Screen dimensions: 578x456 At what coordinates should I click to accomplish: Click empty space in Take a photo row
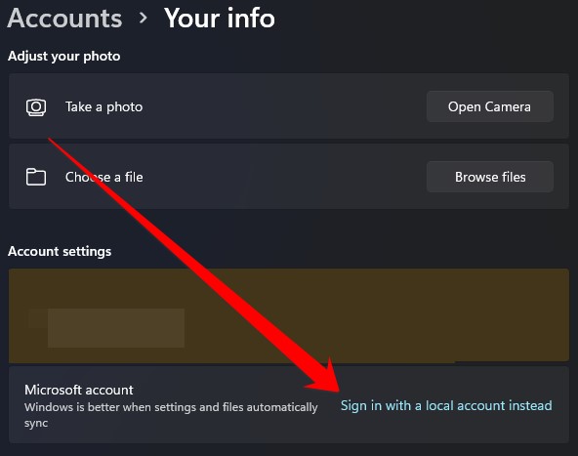(x=284, y=106)
